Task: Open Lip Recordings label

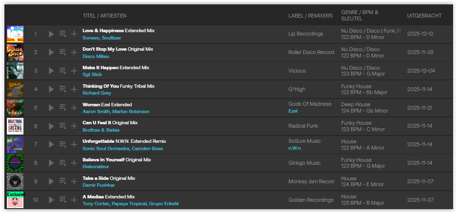Action: pyautogui.click(x=306, y=34)
